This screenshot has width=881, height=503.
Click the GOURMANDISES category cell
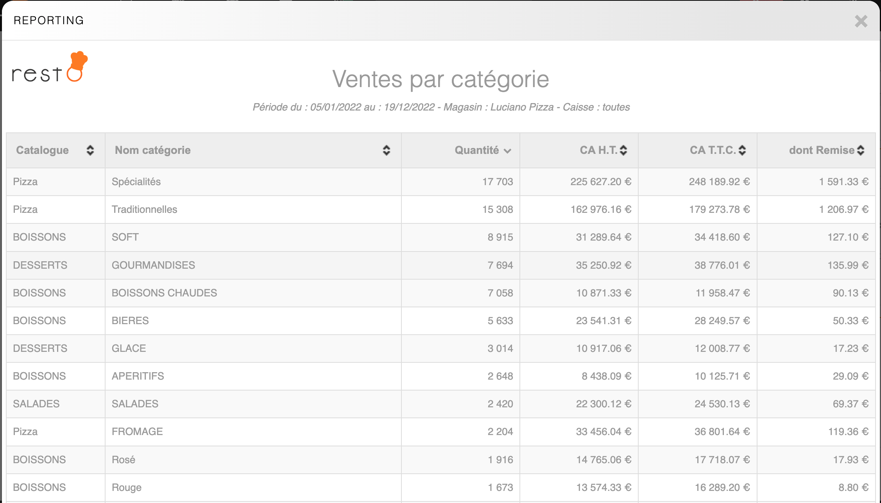click(x=153, y=266)
